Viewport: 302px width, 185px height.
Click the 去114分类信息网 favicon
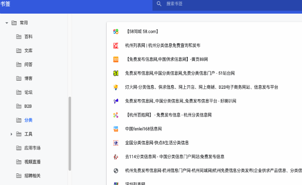click(116, 157)
